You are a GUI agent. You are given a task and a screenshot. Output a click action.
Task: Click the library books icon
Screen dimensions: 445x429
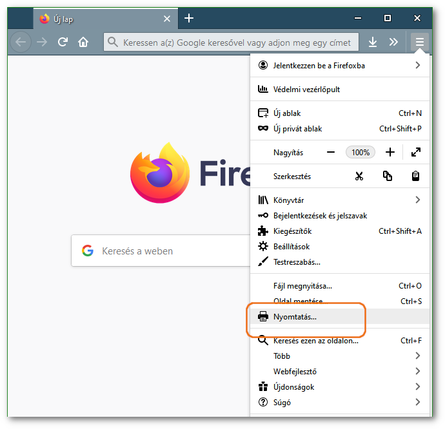pos(262,200)
